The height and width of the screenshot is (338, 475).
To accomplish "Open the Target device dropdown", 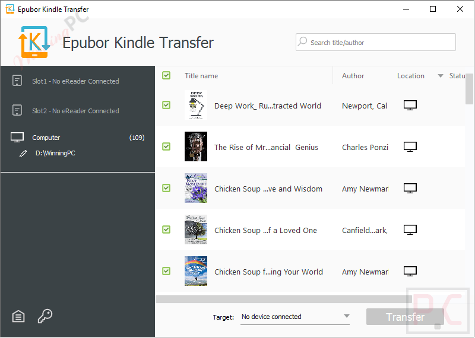I will point(294,317).
